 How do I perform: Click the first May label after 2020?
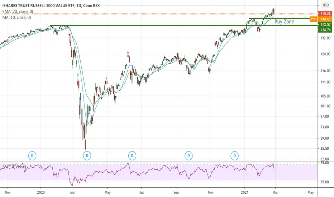[x=108, y=193]
